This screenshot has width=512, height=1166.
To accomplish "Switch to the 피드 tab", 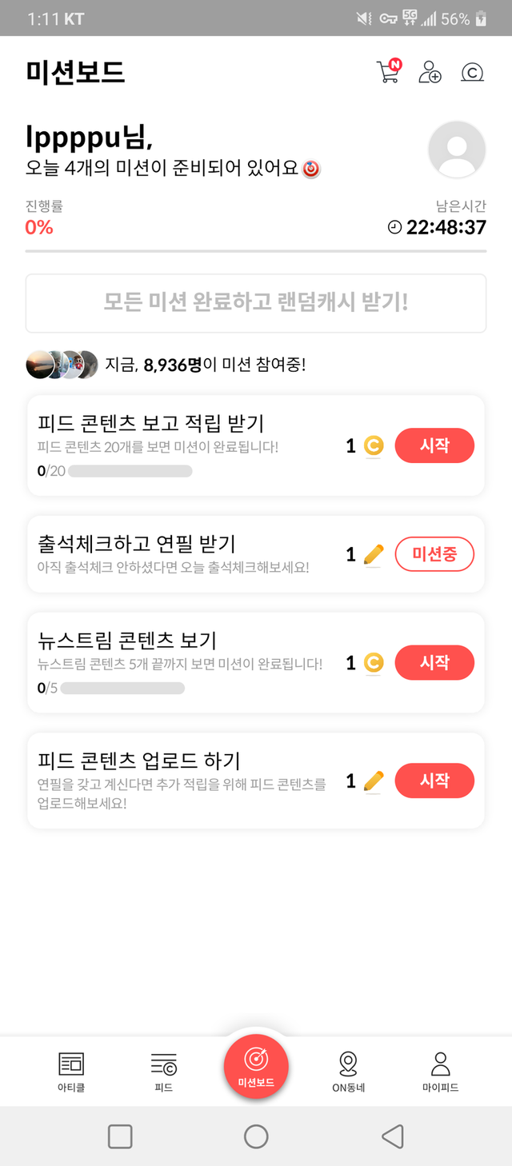I will point(163,1072).
